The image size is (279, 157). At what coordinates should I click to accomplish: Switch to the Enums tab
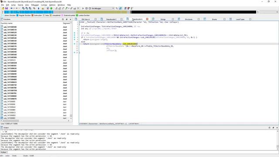pyautogui.click(x=214, y=19)
